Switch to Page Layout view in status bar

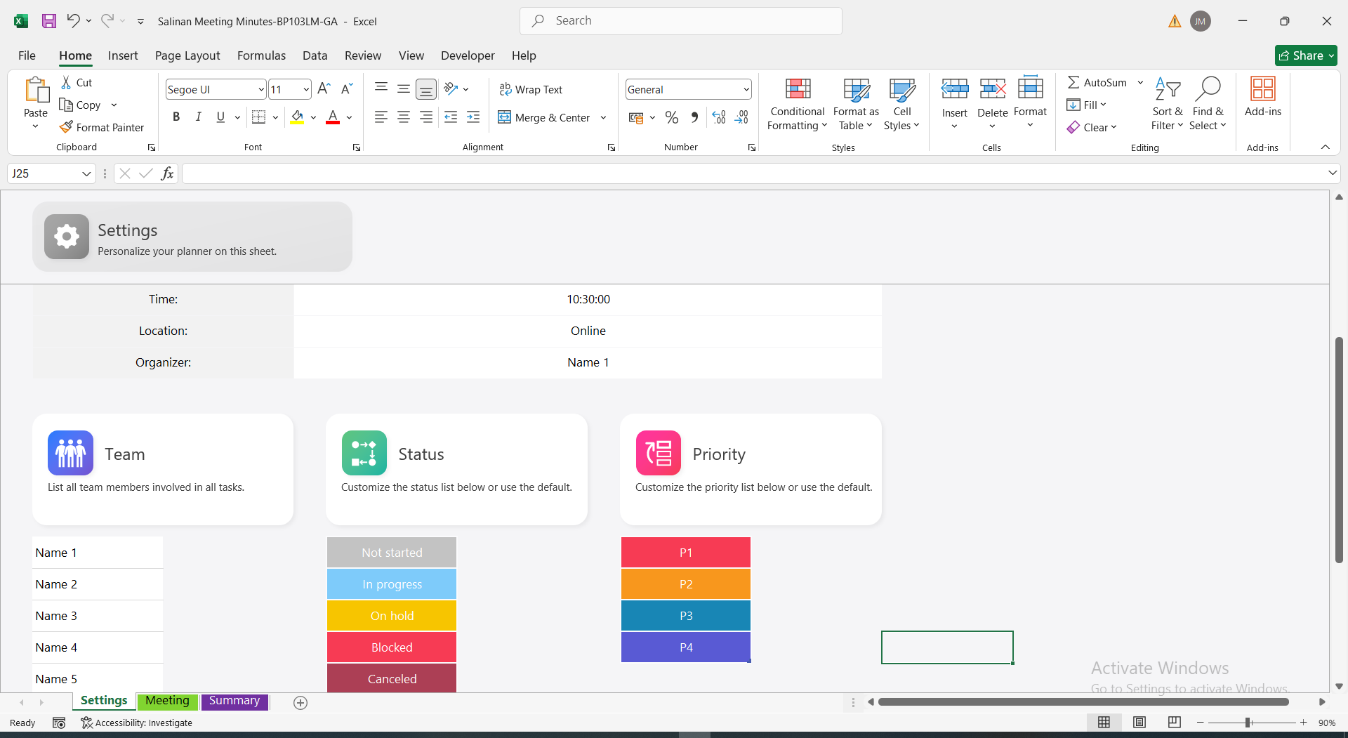point(1139,723)
